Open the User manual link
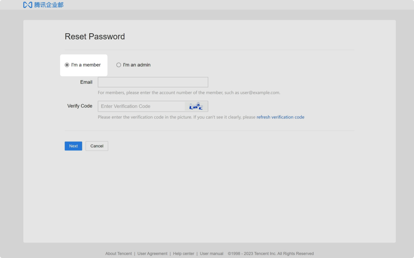Image resolution: width=414 pixels, height=258 pixels. point(211,253)
